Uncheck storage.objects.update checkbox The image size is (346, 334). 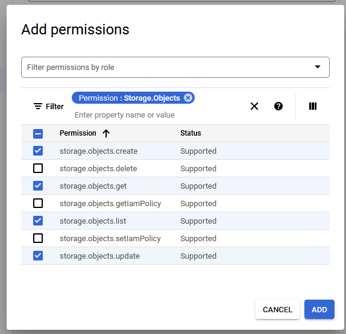point(38,256)
